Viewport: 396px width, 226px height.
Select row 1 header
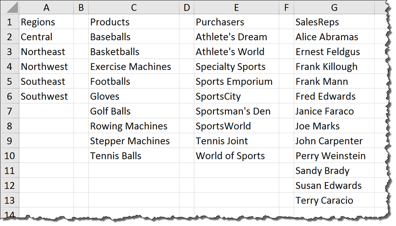coord(9,22)
